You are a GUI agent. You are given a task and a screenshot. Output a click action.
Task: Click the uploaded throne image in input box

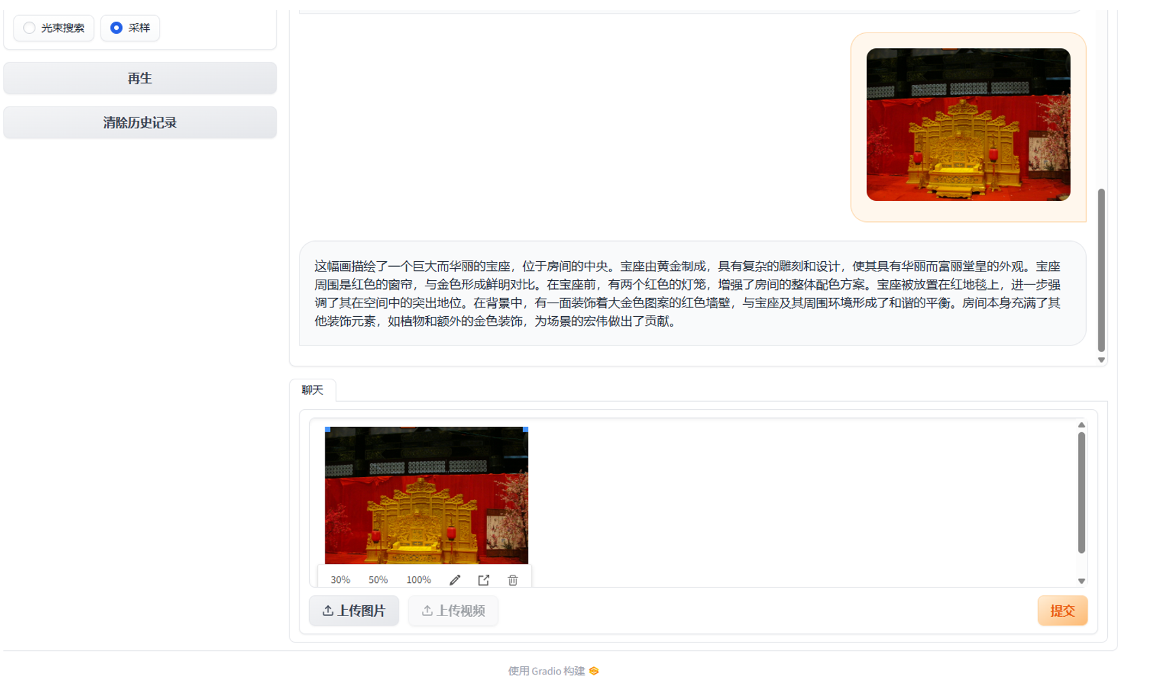(426, 495)
